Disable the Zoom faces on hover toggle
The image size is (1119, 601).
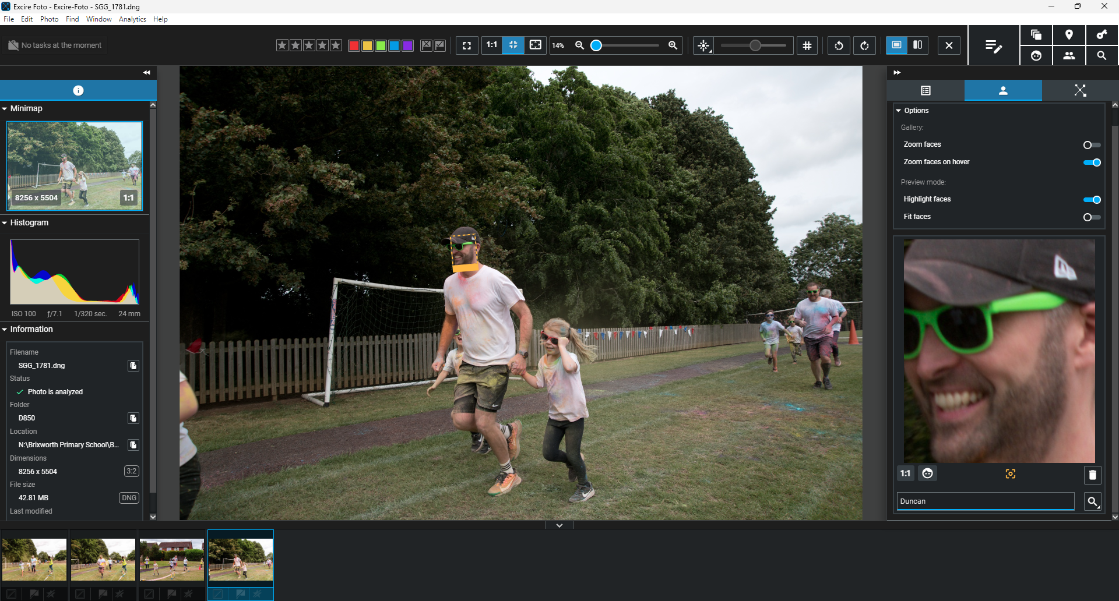click(x=1092, y=162)
